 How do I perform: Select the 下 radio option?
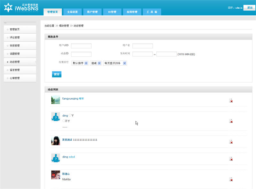70,115
